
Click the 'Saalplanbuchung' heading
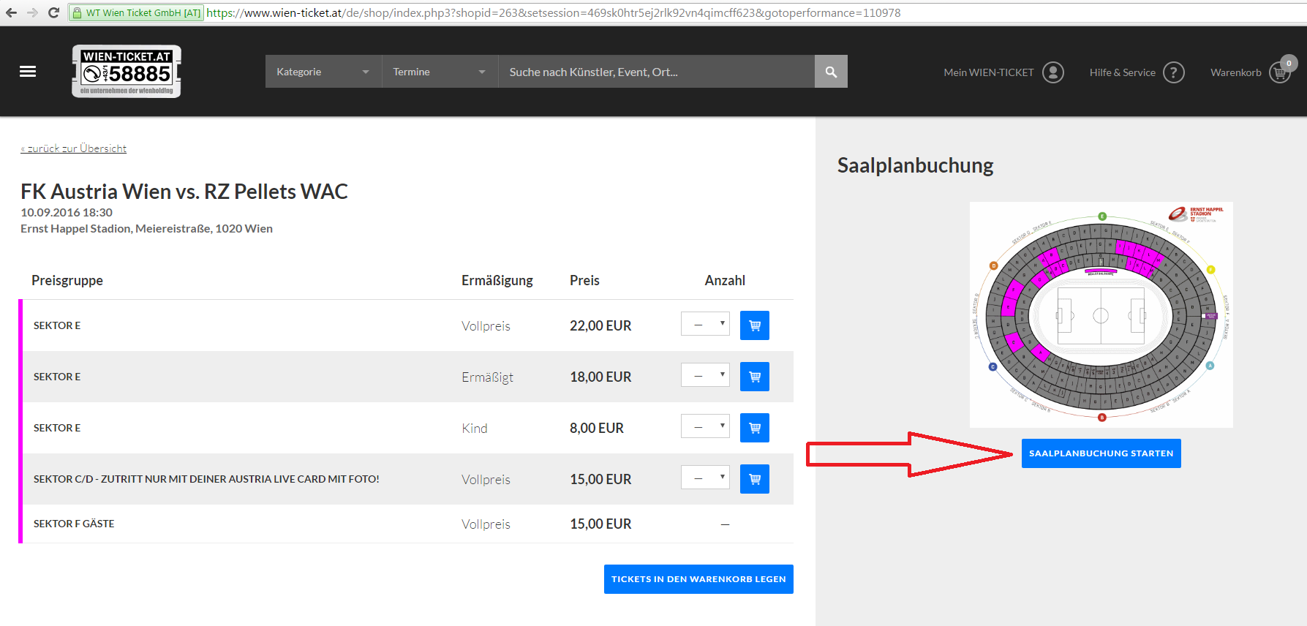[x=915, y=166]
